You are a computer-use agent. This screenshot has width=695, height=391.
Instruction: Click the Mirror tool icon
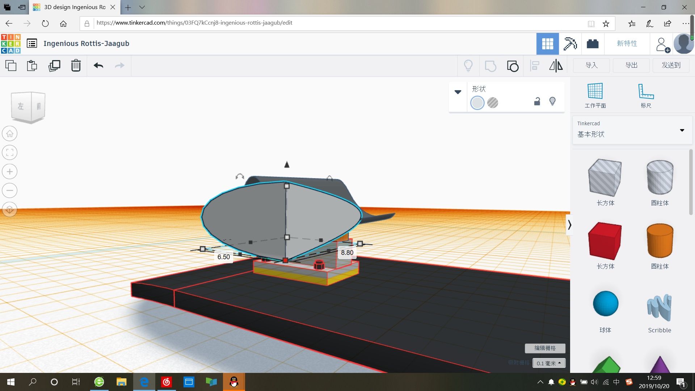556,66
